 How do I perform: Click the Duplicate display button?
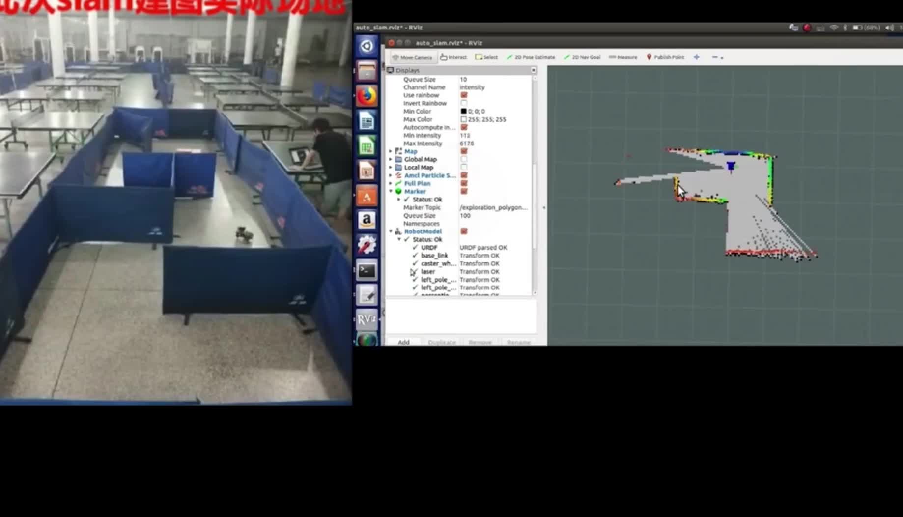pyautogui.click(x=442, y=342)
